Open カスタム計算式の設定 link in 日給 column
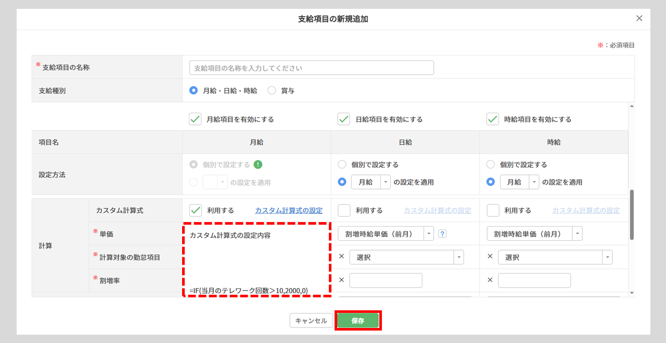The image size is (666, 343). (438, 210)
